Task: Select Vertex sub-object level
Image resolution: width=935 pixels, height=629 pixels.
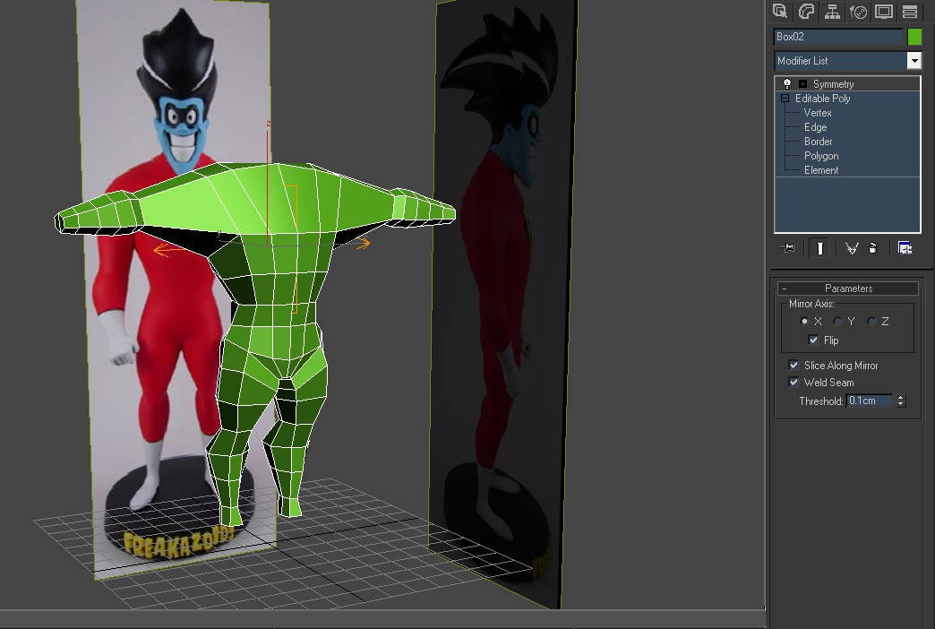Action: (818, 113)
